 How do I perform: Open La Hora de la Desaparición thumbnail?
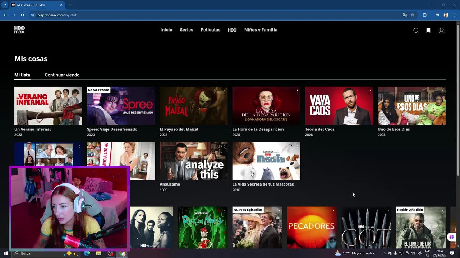[266, 106]
